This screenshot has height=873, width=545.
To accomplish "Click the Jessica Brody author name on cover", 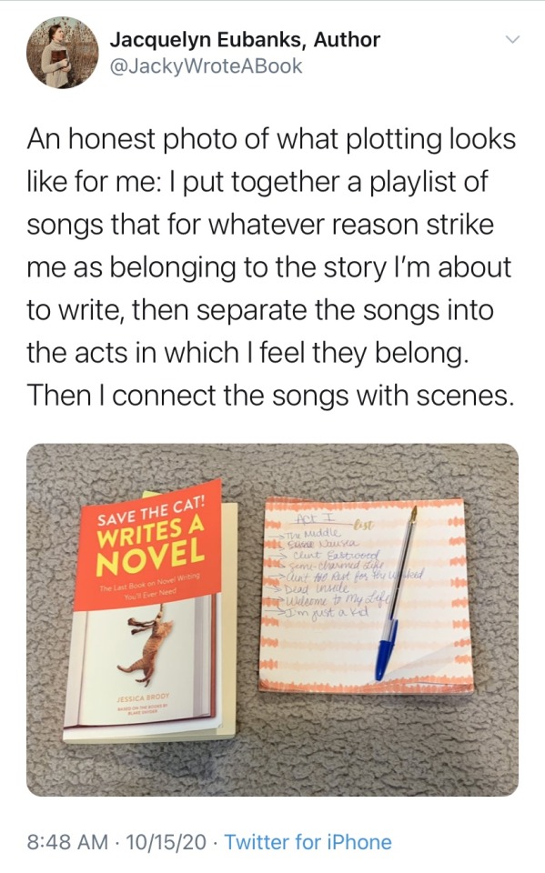I will click(x=142, y=697).
